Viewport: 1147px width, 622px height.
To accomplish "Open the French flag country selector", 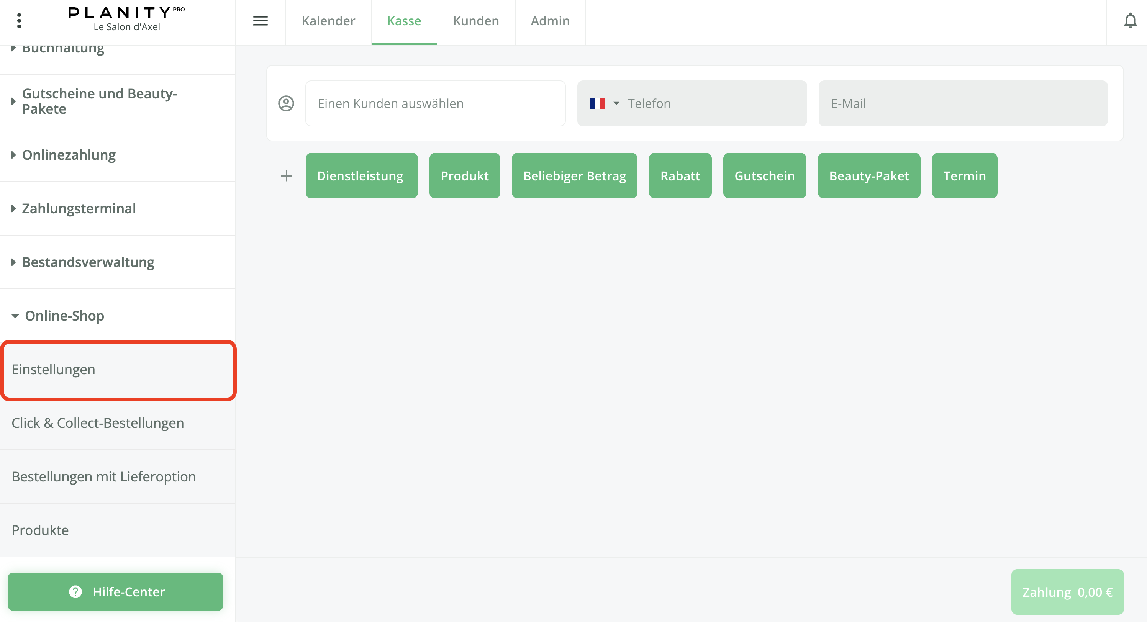I will coord(603,103).
